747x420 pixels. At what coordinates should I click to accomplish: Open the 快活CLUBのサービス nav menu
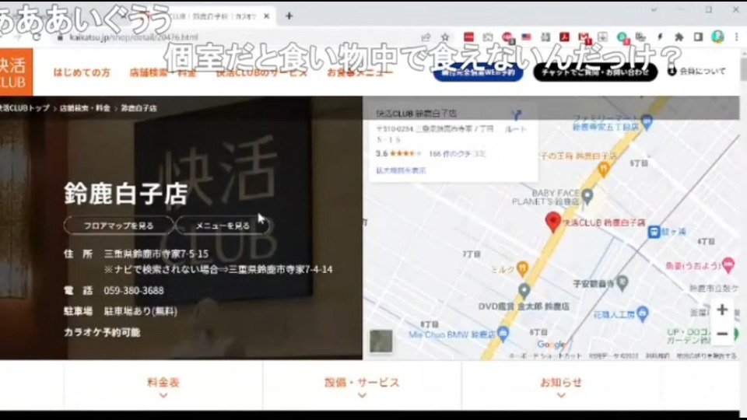(261, 72)
